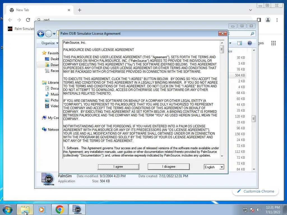This screenshot has height=215, width=287.
Task: Open Chrome tab search chevron
Action: click(x=250, y=10)
